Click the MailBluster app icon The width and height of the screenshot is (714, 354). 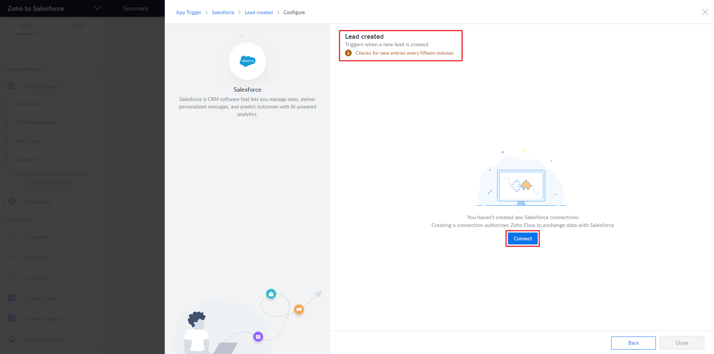coord(12,202)
